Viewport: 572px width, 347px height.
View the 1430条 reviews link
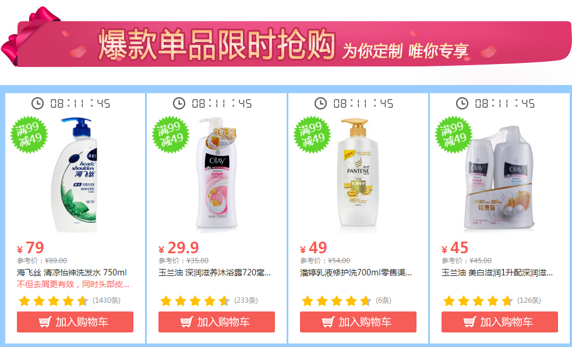click(x=107, y=300)
